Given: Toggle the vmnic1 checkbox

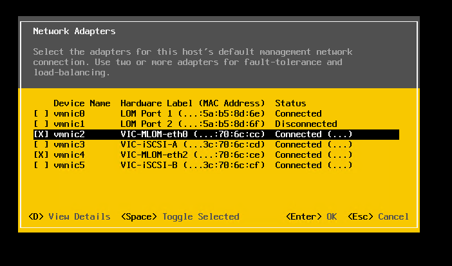Looking at the screenshot, I should (41, 124).
